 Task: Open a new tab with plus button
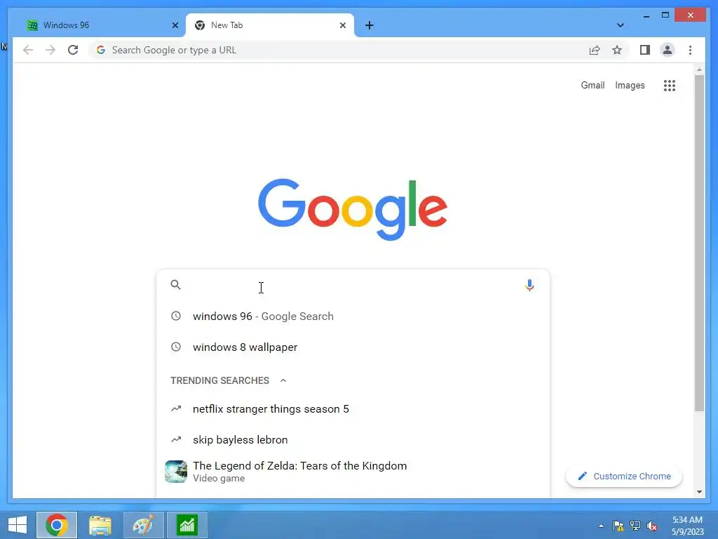pos(369,25)
